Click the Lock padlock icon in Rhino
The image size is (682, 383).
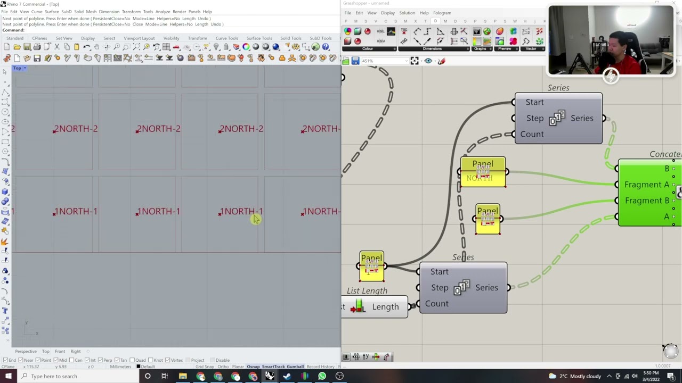coord(226,47)
